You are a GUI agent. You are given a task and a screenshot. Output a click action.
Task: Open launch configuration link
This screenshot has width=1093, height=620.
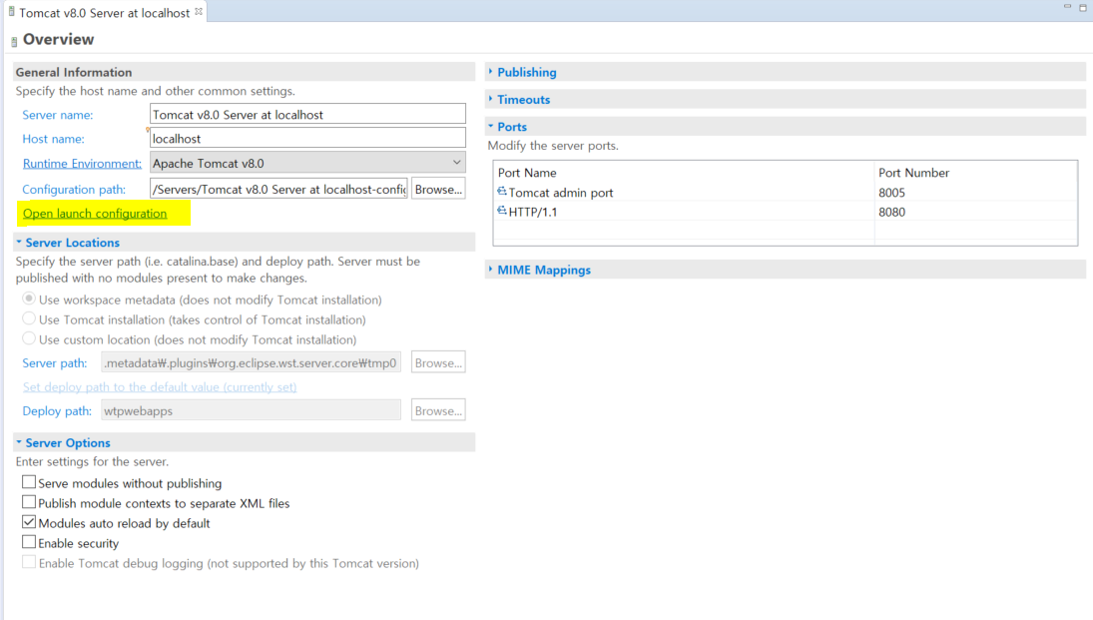(x=95, y=214)
